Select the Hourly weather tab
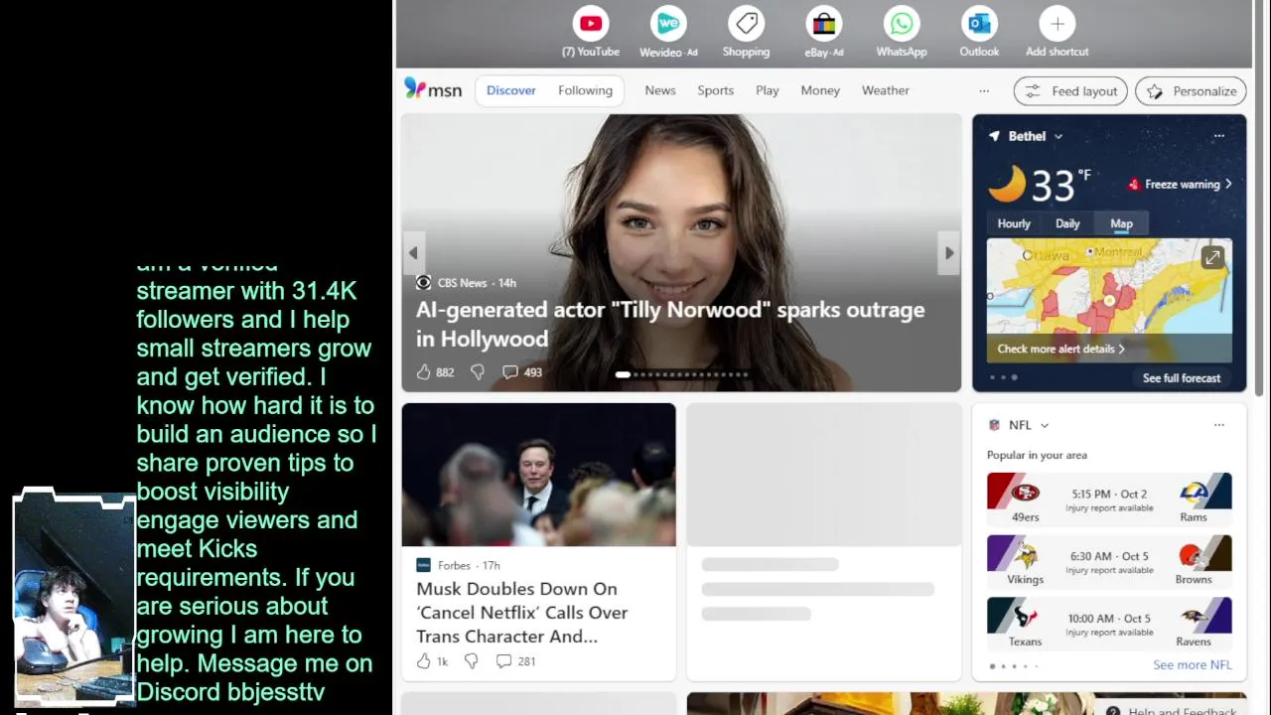 point(1014,223)
